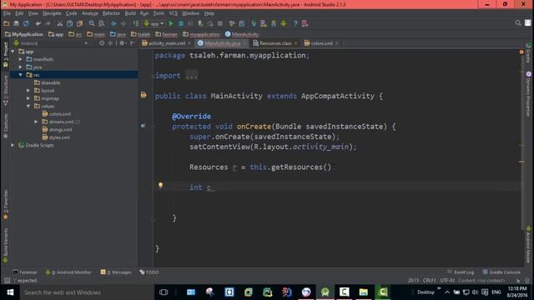Select the drawable folder

[x=51, y=82]
